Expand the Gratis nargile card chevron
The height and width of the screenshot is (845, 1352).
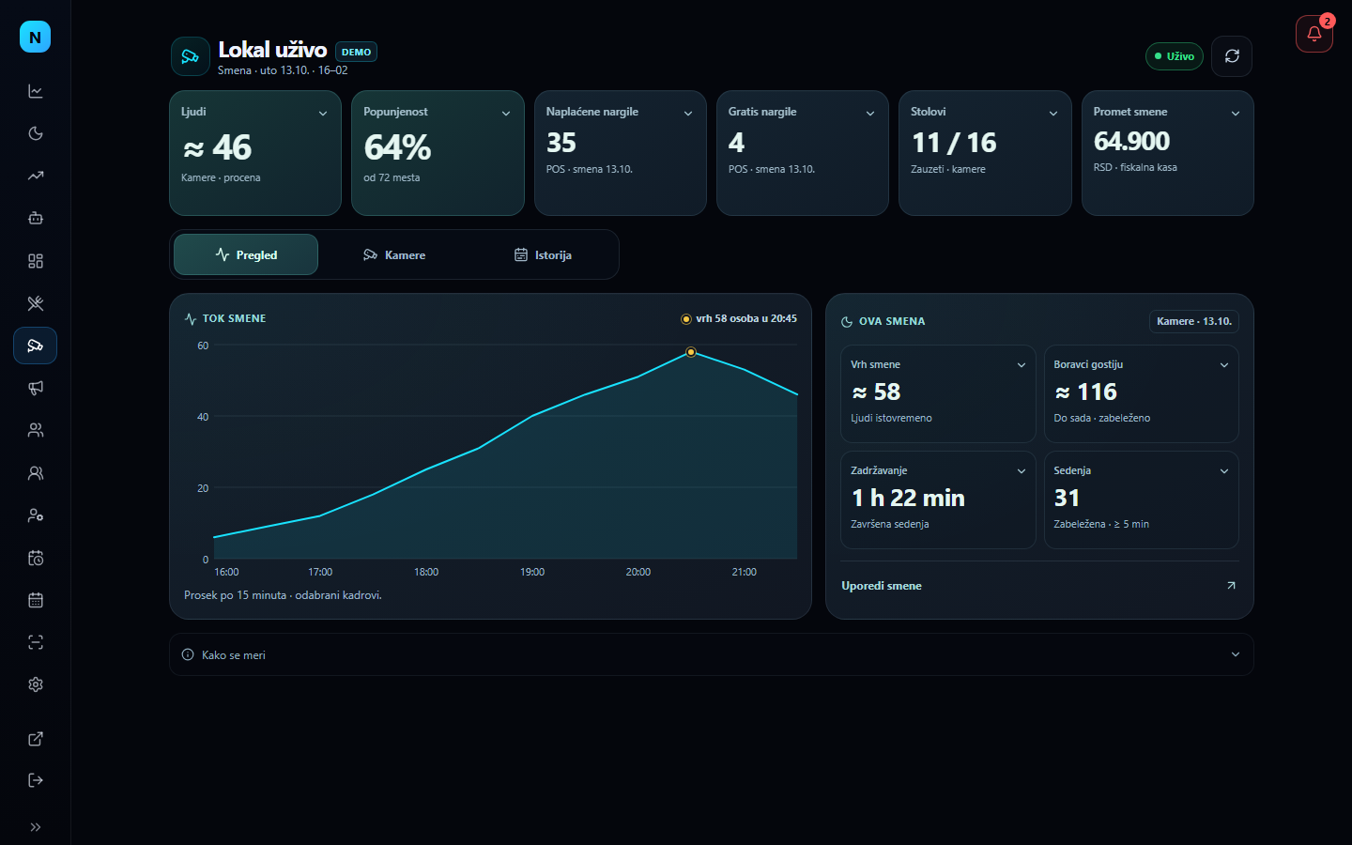coord(870,114)
